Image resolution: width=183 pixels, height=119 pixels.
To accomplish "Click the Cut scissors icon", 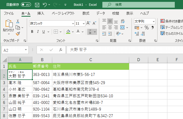I will click(18, 21).
